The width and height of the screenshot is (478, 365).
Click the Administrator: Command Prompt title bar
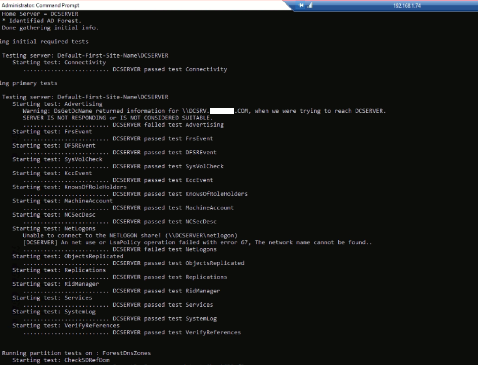[41, 5]
